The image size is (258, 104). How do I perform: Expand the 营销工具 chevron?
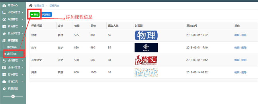point(23,81)
